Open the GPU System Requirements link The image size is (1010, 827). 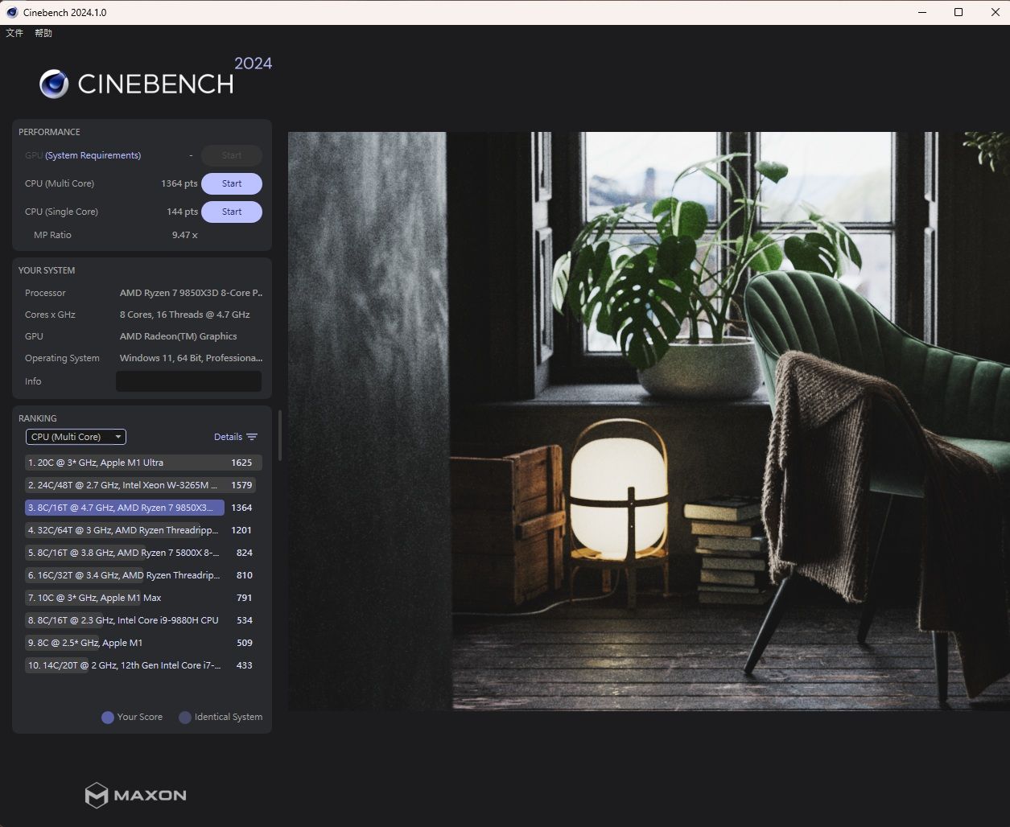point(93,155)
